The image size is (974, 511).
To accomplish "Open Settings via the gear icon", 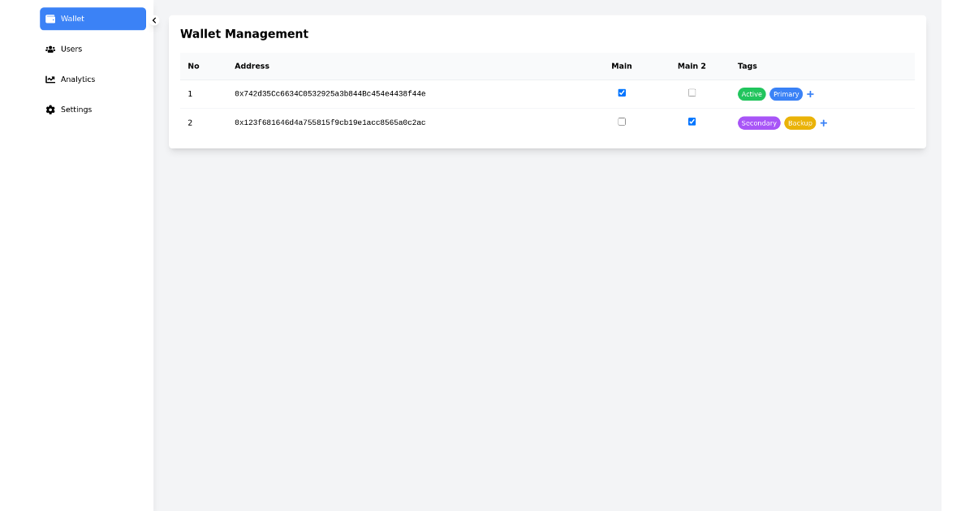I will coord(50,109).
